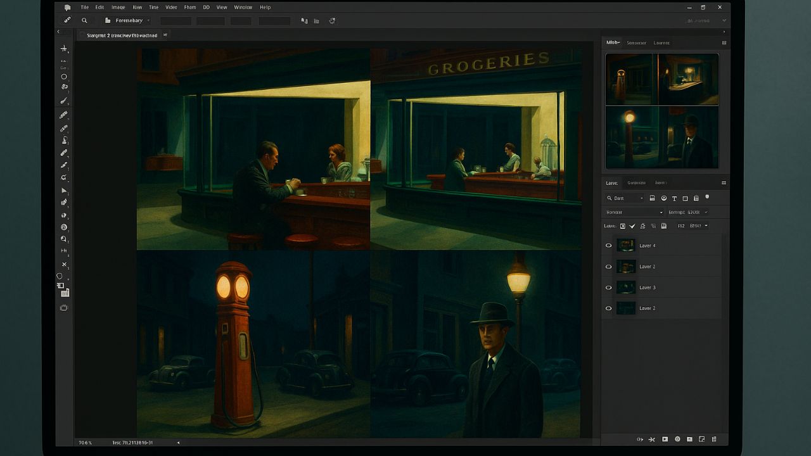Select the magnifier Zoom tool in left toolbar
This screenshot has width=811, height=456.
[63, 239]
